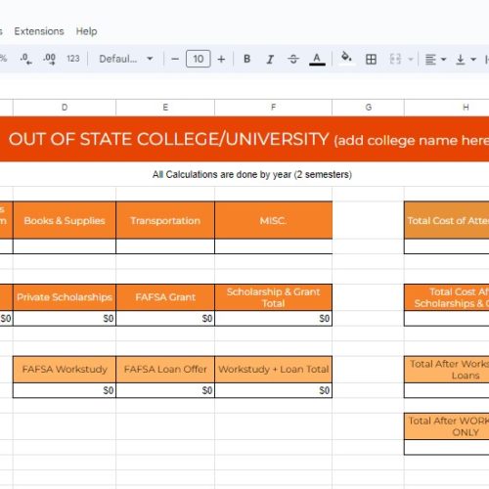The height and width of the screenshot is (489, 489).
Task: Select column E header
Action: point(165,108)
